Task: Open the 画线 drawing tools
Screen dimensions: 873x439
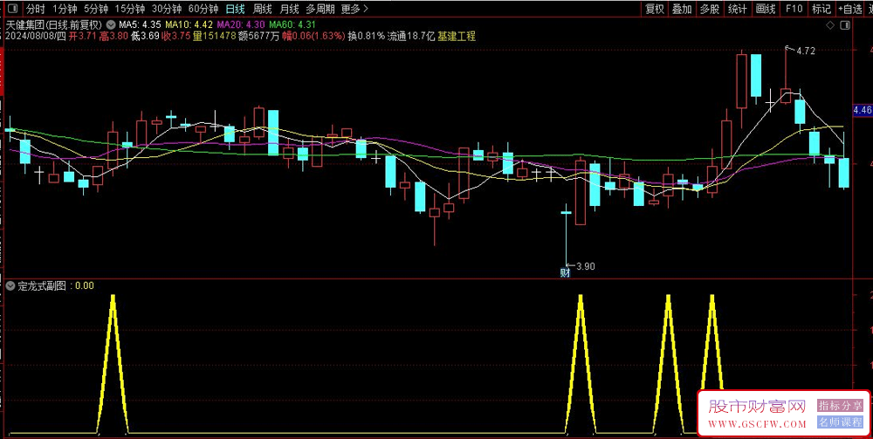Action: [x=766, y=9]
